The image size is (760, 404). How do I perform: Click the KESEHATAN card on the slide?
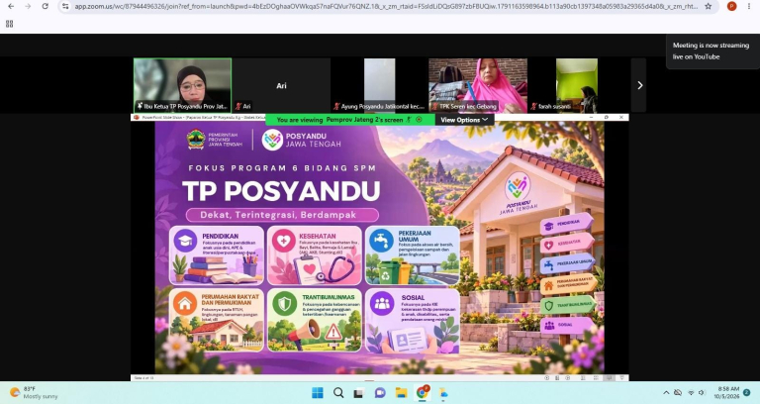pos(315,255)
